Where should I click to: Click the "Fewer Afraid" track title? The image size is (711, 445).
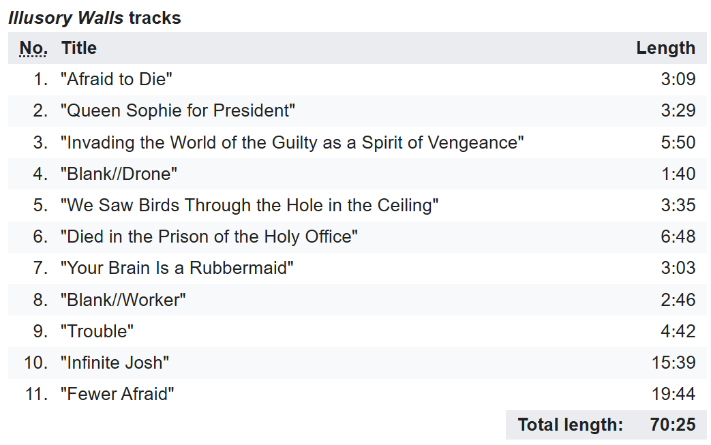click(x=117, y=394)
